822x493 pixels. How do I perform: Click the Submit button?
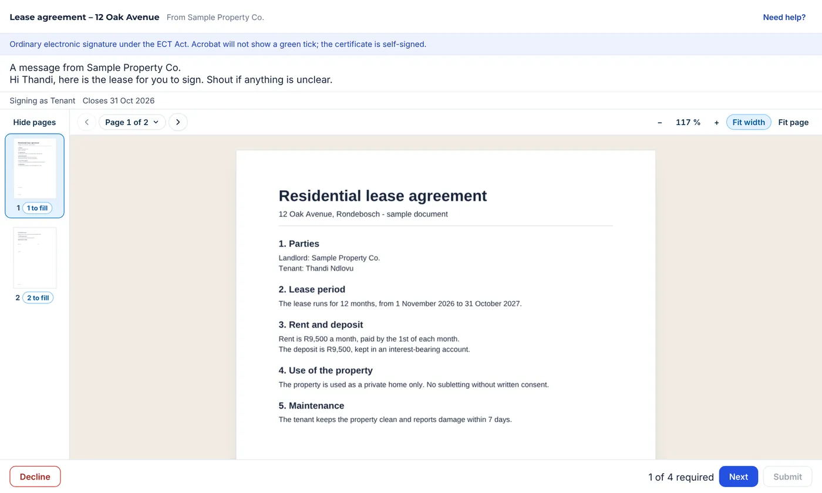787,477
